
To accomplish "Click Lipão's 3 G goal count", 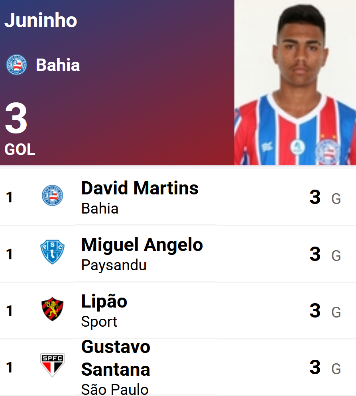I will coord(325,311).
